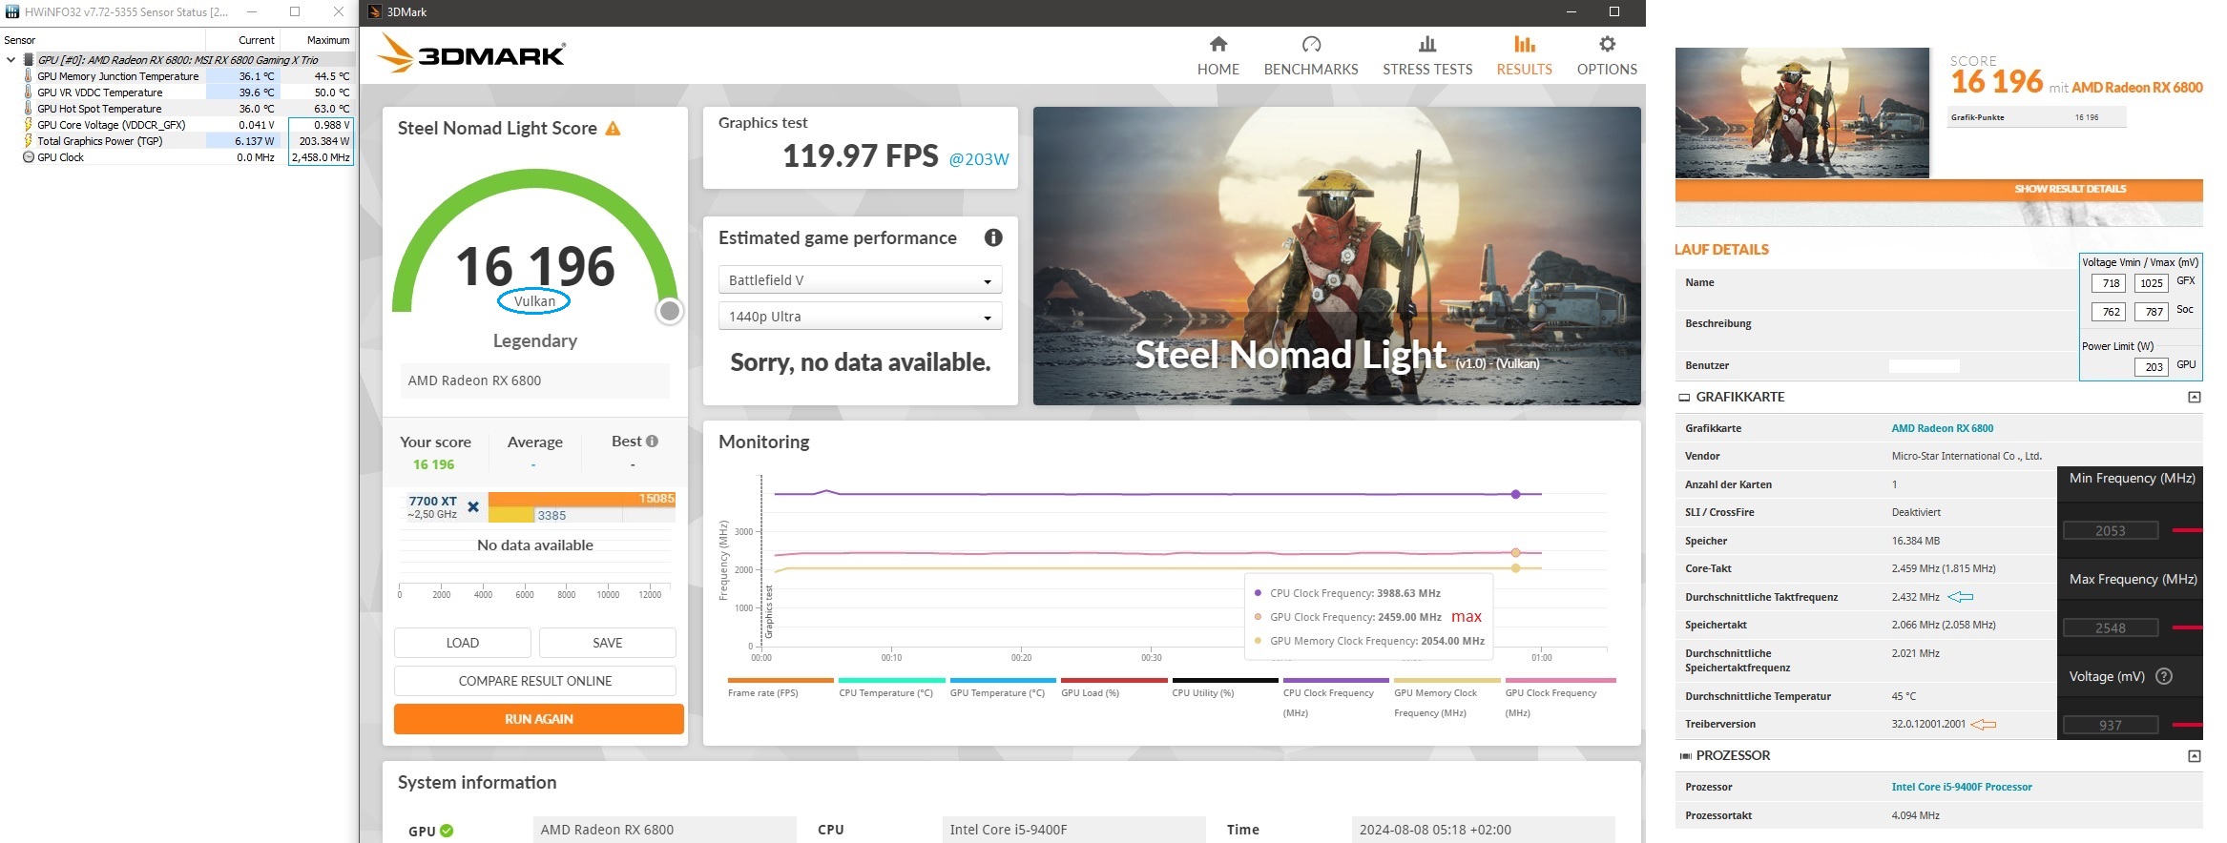Open the Intel Core i5-9400F Processor link
The width and height of the screenshot is (2227, 843).
(1961, 787)
